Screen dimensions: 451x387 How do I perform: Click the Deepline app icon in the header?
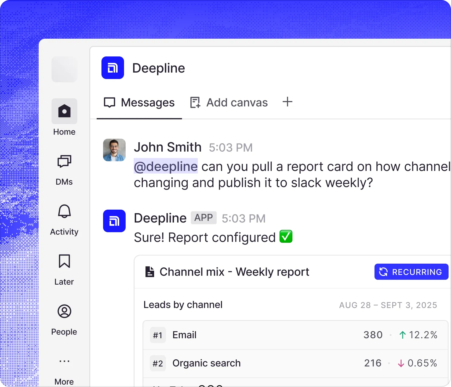[x=112, y=68]
